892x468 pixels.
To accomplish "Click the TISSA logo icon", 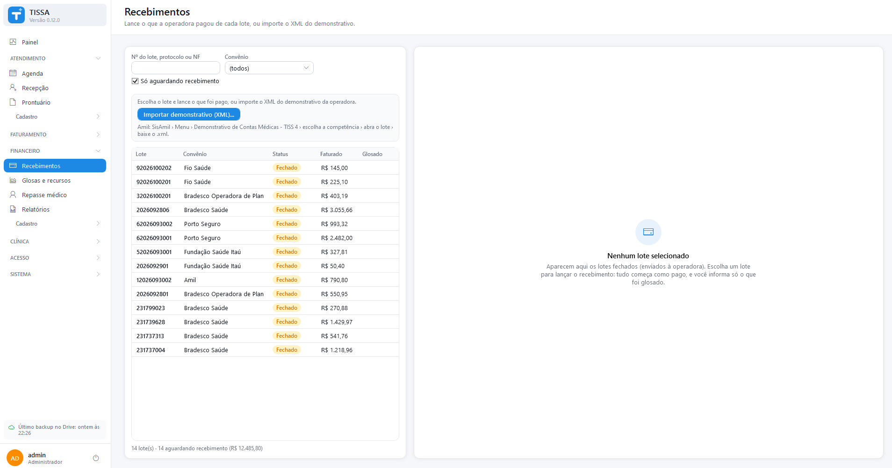I will [x=16, y=15].
